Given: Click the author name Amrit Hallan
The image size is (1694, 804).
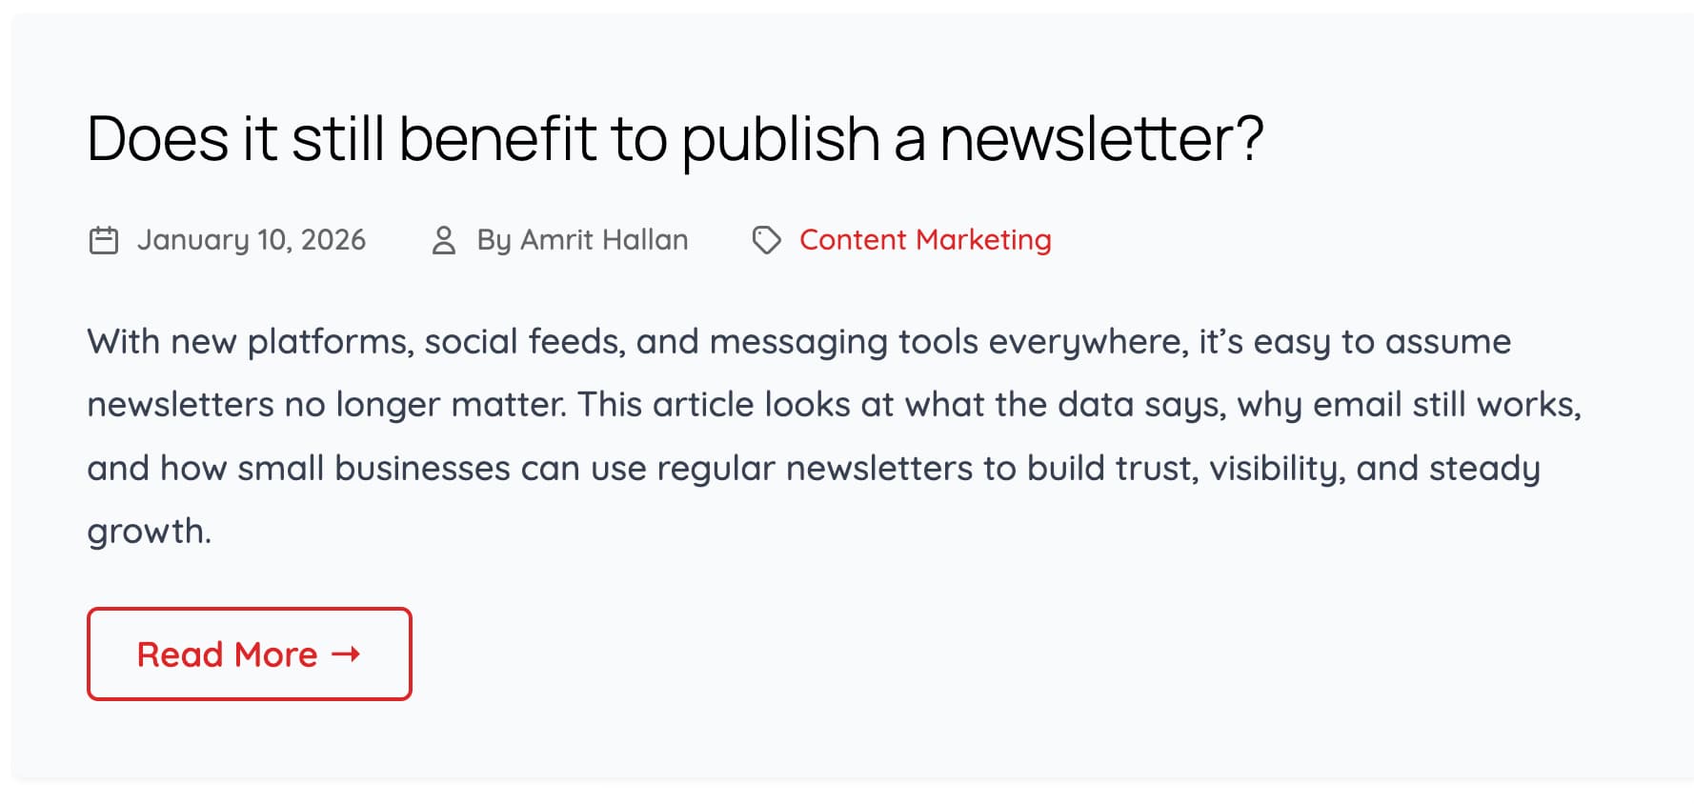Looking at the screenshot, I should (x=604, y=240).
